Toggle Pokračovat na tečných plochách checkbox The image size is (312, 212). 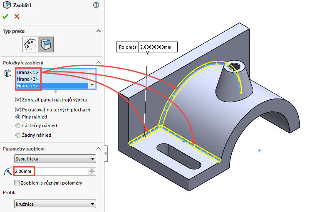point(18,110)
